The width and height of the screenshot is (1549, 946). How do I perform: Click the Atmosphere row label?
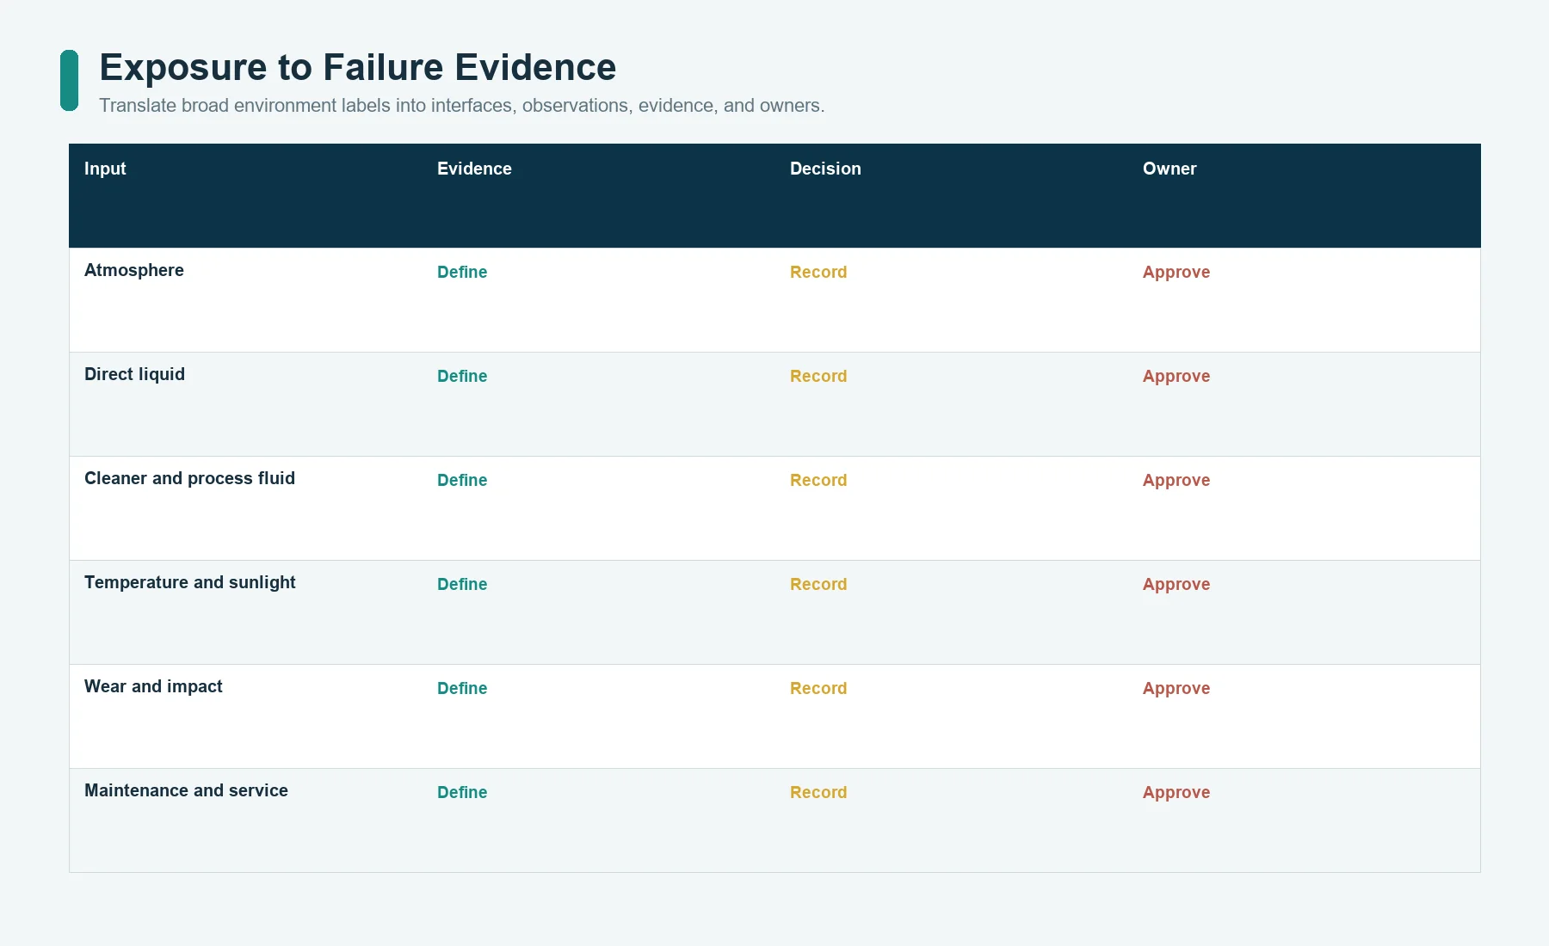[x=134, y=270]
